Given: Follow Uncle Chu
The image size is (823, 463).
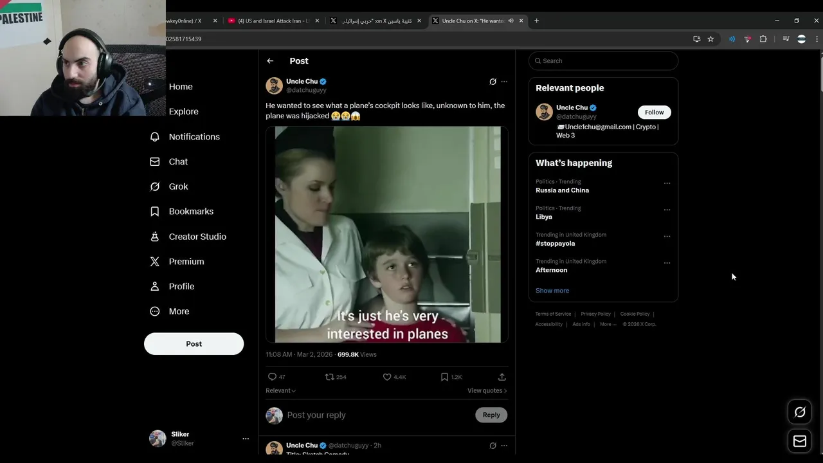Looking at the screenshot, I should (x=654, y=112).
